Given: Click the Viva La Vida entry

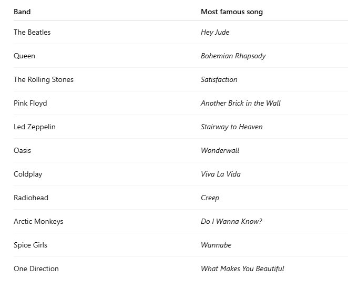Looking at the screenshot, I should [x=220, y=174].
